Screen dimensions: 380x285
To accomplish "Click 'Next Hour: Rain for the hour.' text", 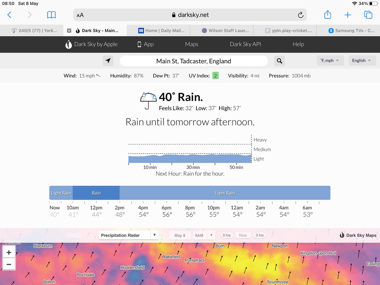I will tap(190, 174).
